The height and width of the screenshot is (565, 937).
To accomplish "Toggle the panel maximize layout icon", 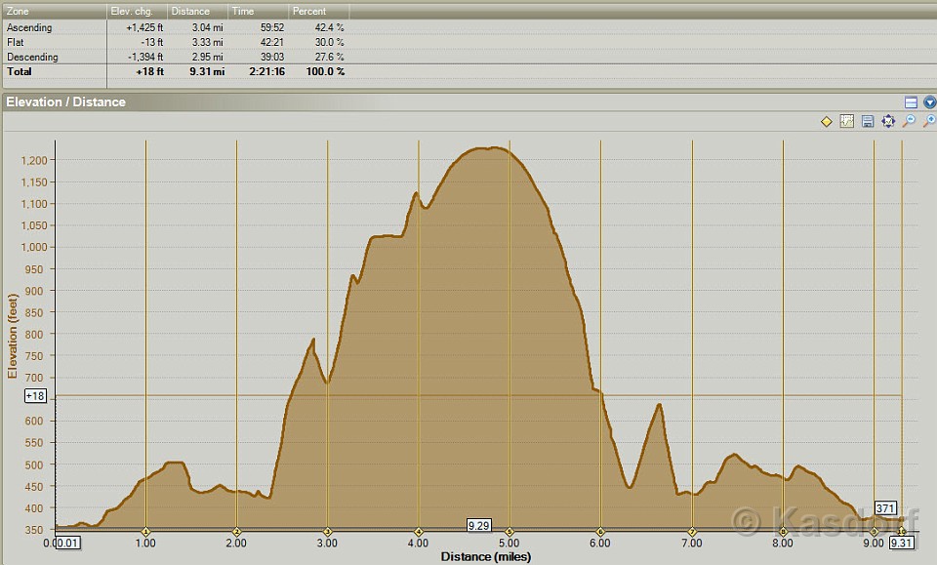I will click(x=911, y=102).
